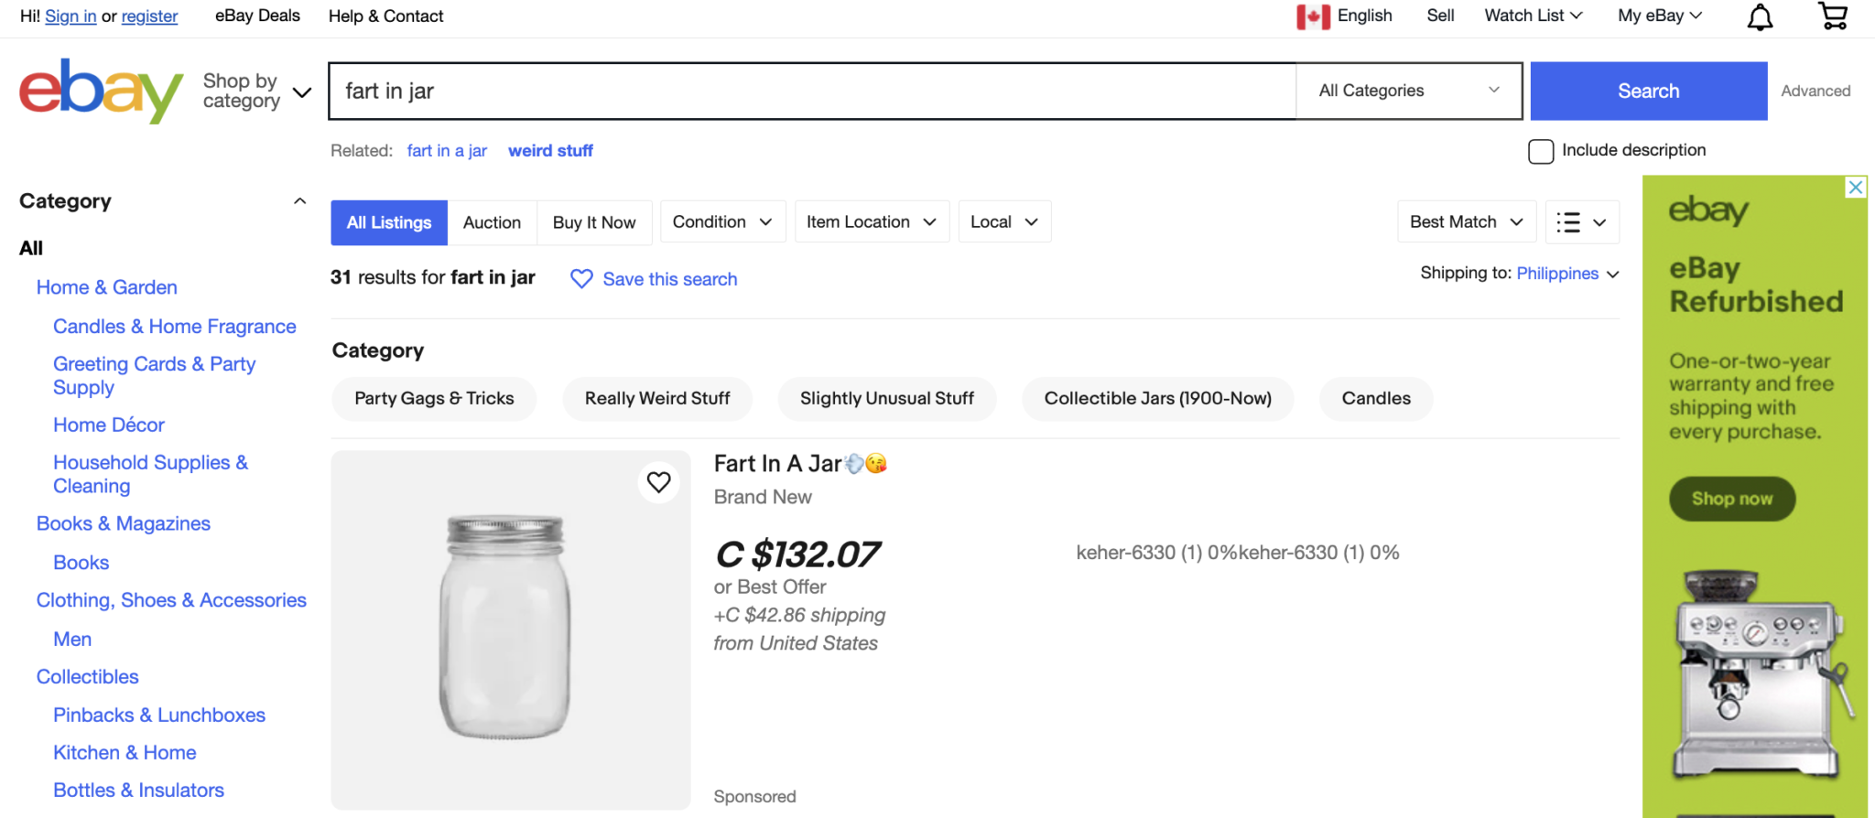Open the Best Match sort dropdown
The height and width of the screenshot is (818, 1875).
coord(1465,221)
